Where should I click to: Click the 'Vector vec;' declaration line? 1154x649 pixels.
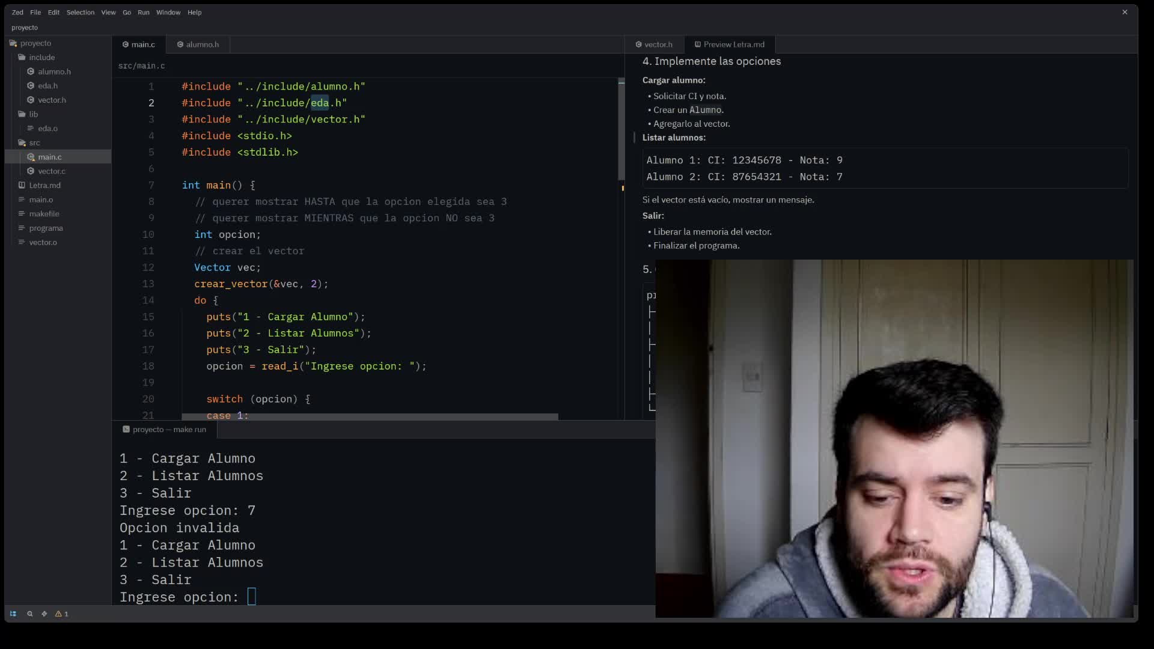pyautogui.click(x=228, y=267)
